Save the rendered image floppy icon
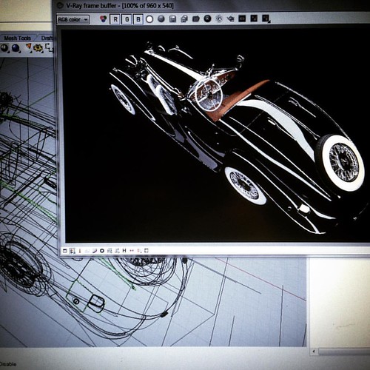 [172, 19]
